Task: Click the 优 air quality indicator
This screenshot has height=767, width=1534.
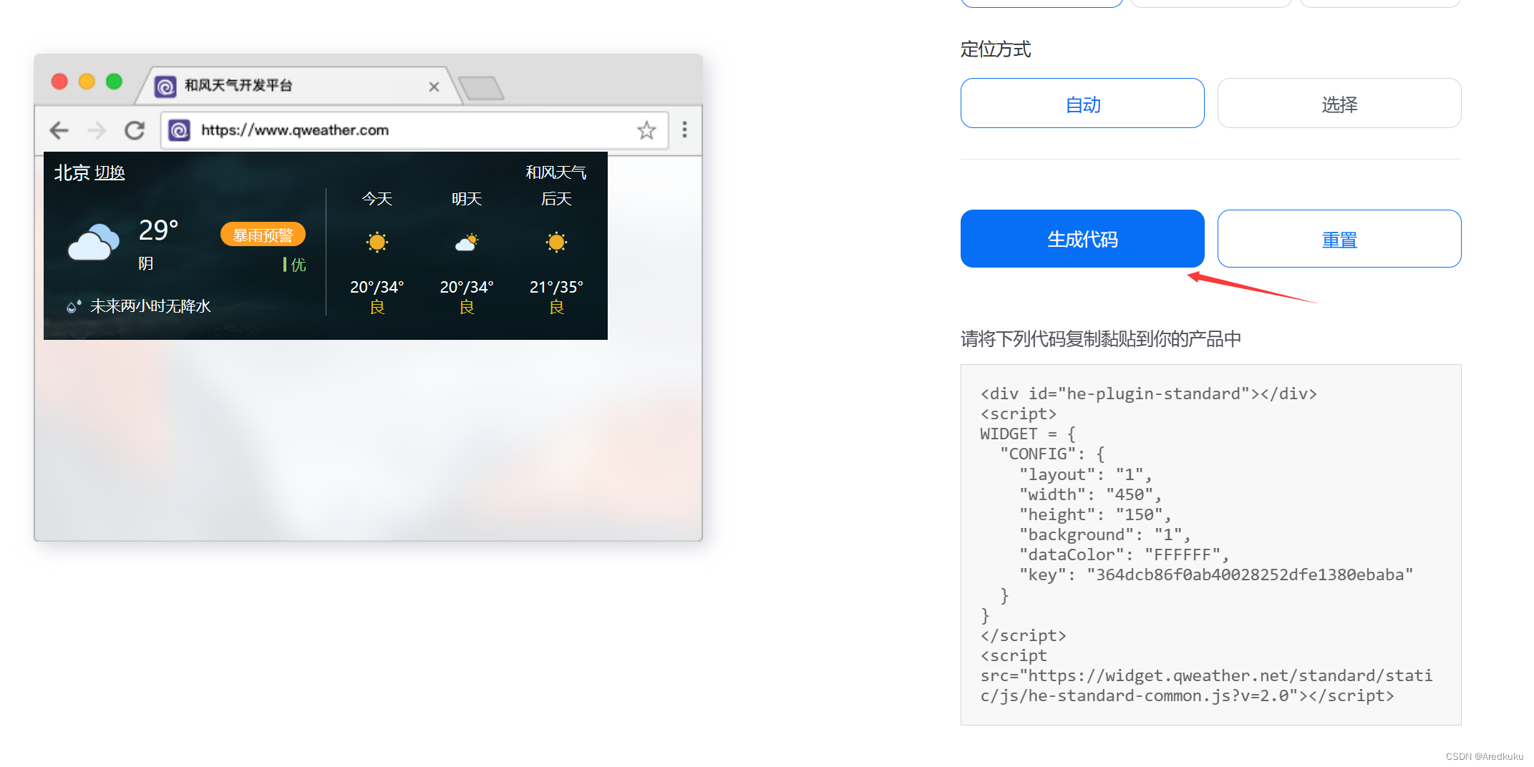Action: pyautogui.click(x=295, y=265)
